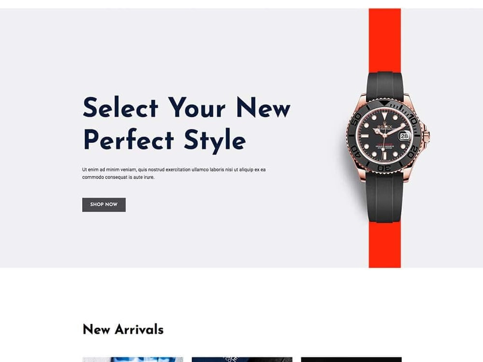The image size is (483, 362).
Task: Click the date window showing 28
Action: [404, 136]
